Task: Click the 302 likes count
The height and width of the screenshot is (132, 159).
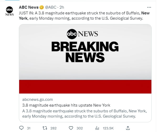Action: click(79, 128)
